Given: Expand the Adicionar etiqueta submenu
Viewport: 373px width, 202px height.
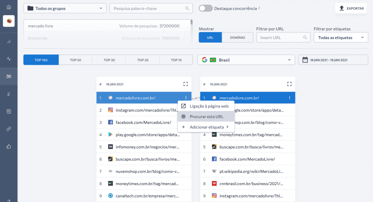Looking at the screenshot, I should 206,127.
